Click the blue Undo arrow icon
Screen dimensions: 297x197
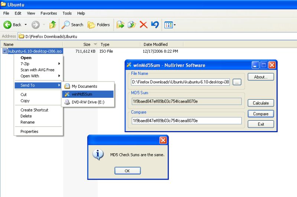(x=155, y=25)
